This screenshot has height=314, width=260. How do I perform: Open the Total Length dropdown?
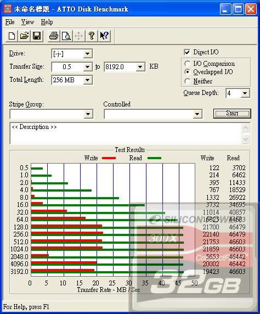pyautogui.click(x=87, y=80)
